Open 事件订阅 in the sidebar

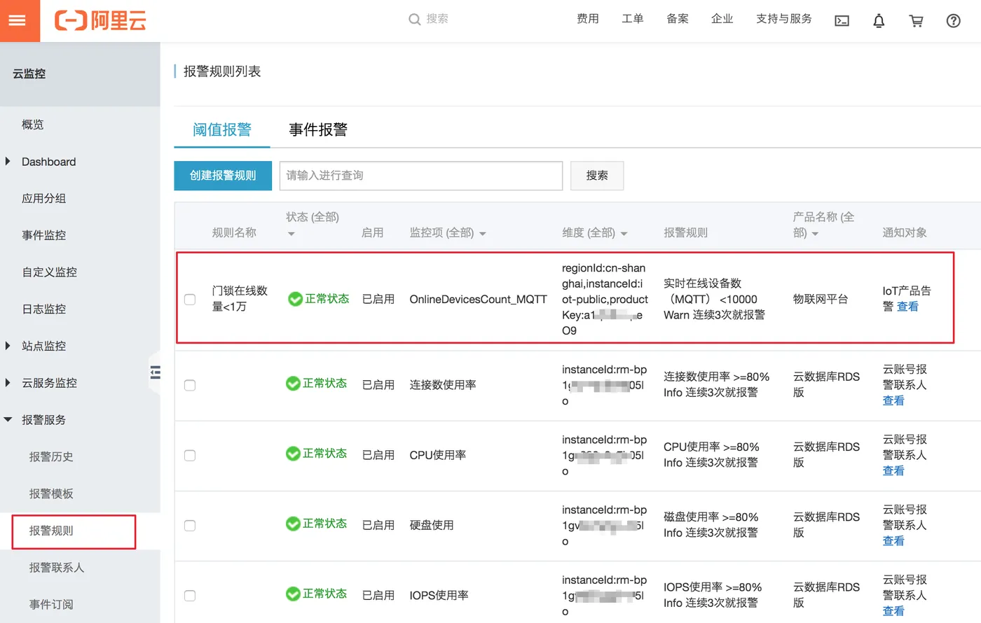pyautogui.click(x=51, y=605)
